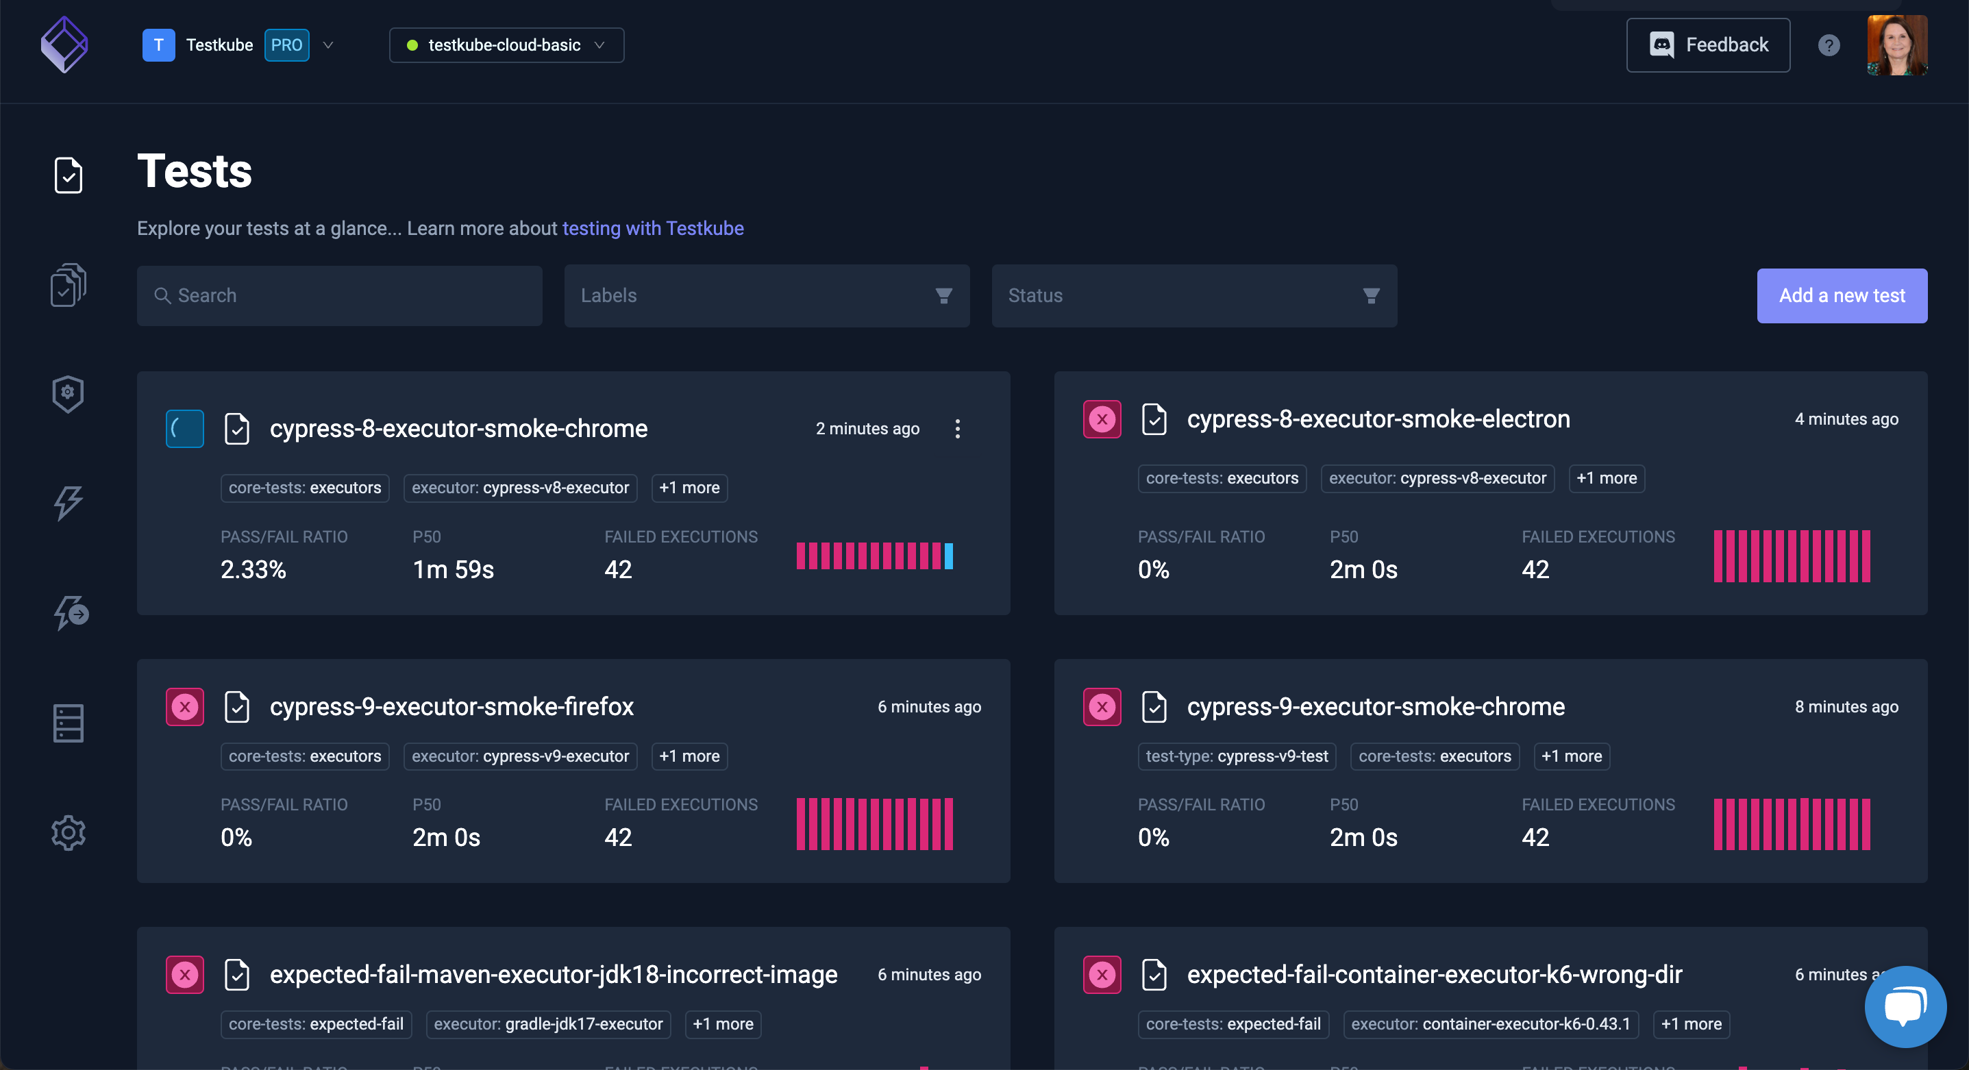Click the PRO plan badge
Viewport: 1969px width, 1070px height.
pyautogui.click(x=286, y=45)
